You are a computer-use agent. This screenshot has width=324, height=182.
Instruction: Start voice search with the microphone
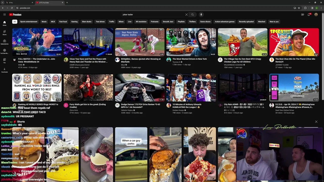pyautogui.click(x=201, y=15)
